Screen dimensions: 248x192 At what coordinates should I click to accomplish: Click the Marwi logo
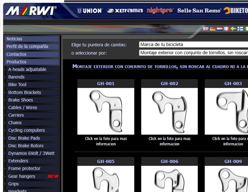tap(31, 11)
